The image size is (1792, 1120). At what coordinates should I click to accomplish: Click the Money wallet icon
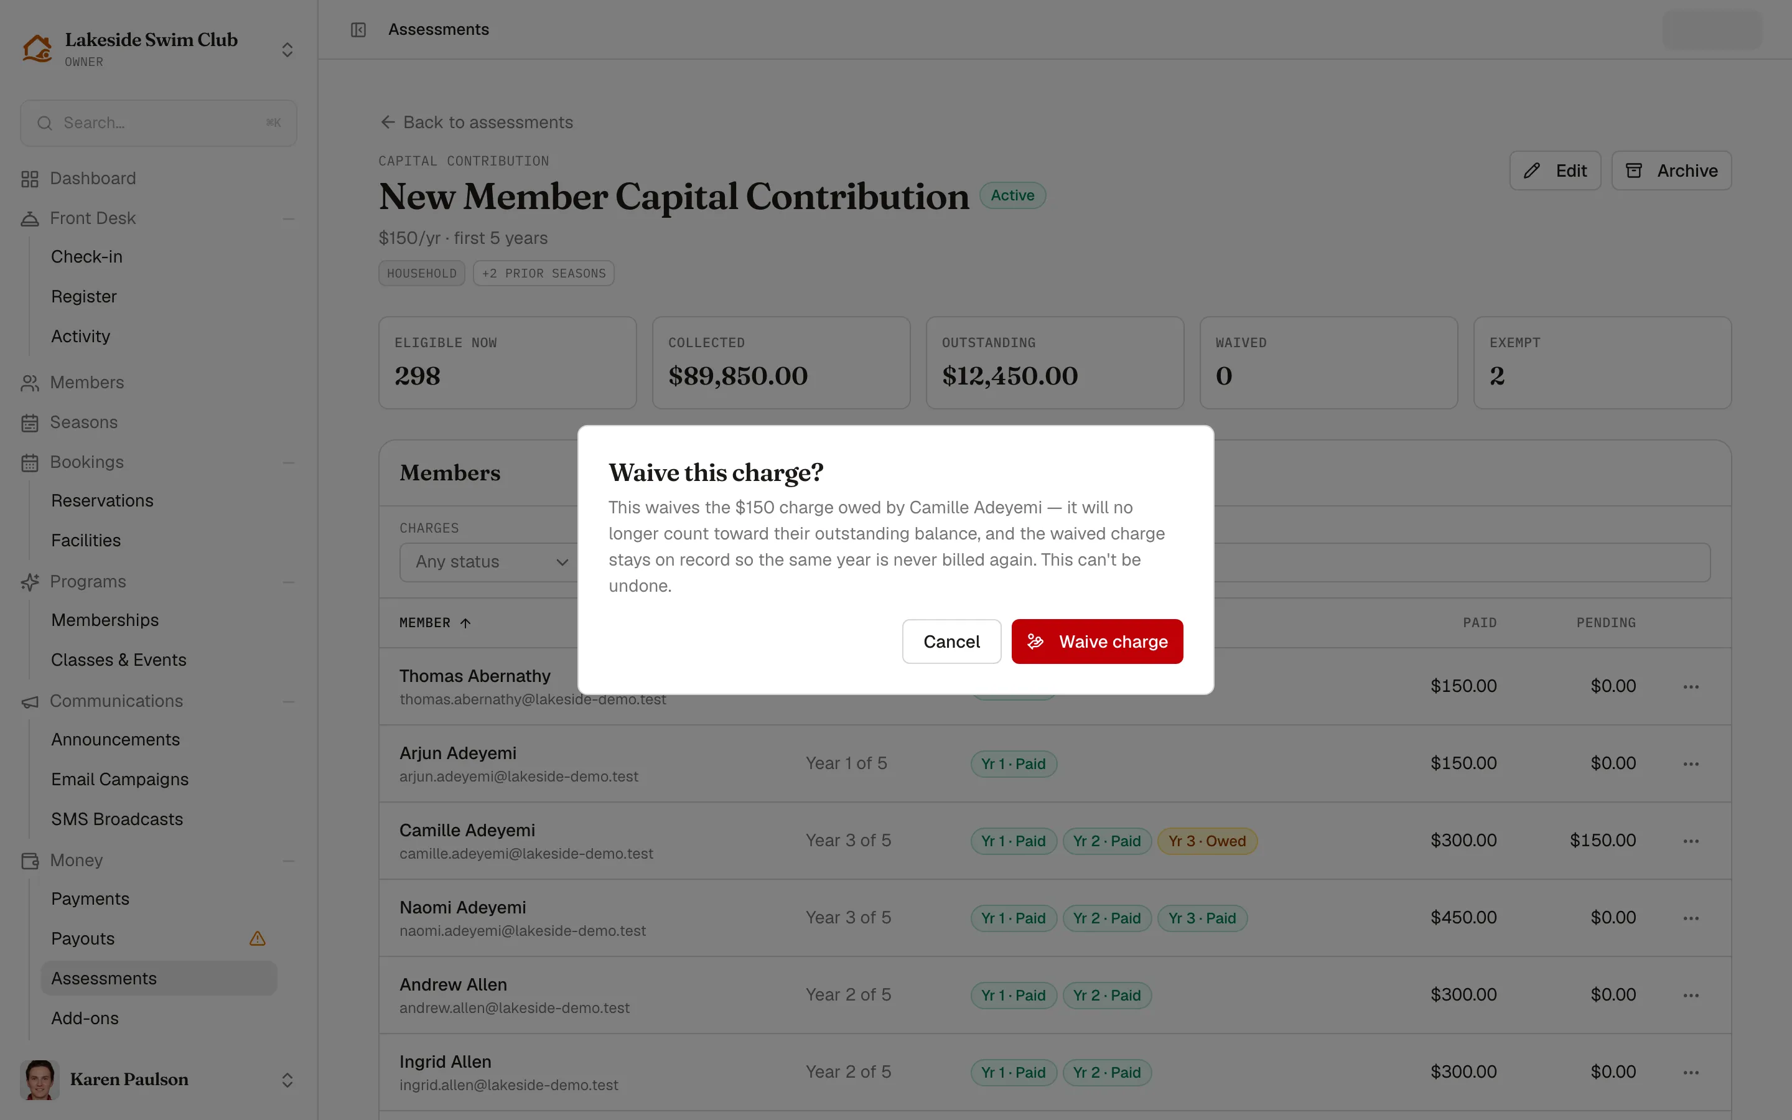point(30,861)
